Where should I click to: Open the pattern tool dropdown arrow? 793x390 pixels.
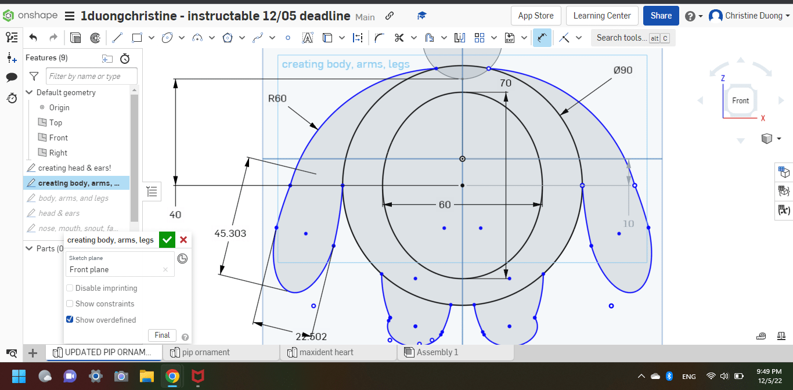494,38
